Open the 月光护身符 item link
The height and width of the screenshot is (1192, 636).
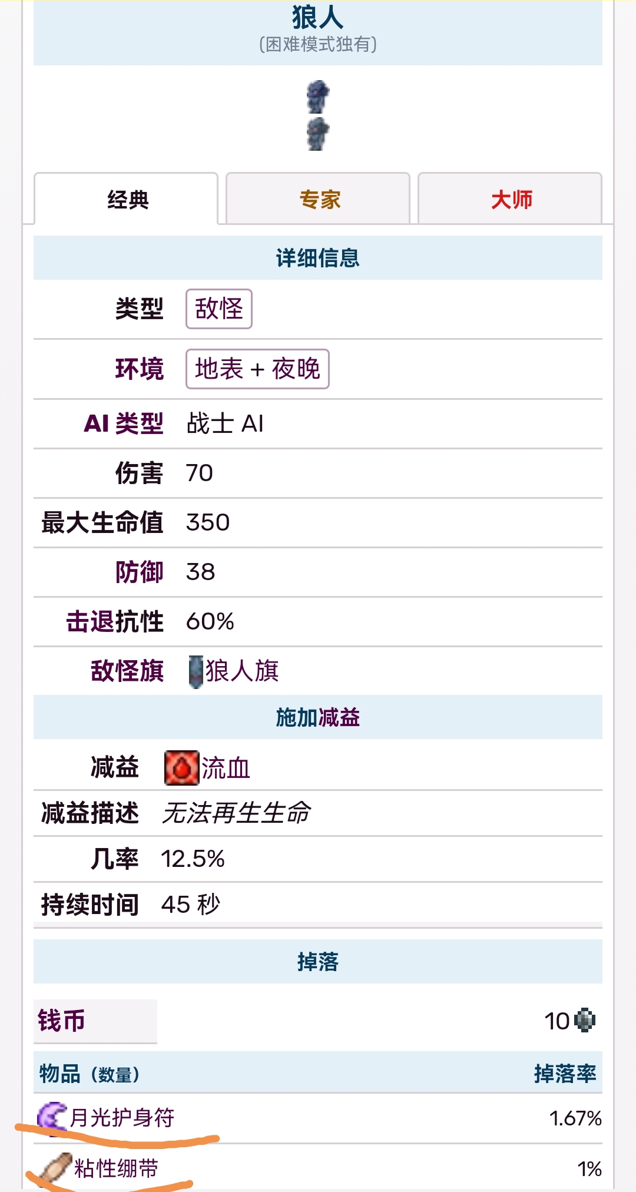coord(122,1118)
